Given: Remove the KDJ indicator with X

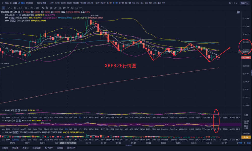Looking at the screenshot, I should (19, 111).
